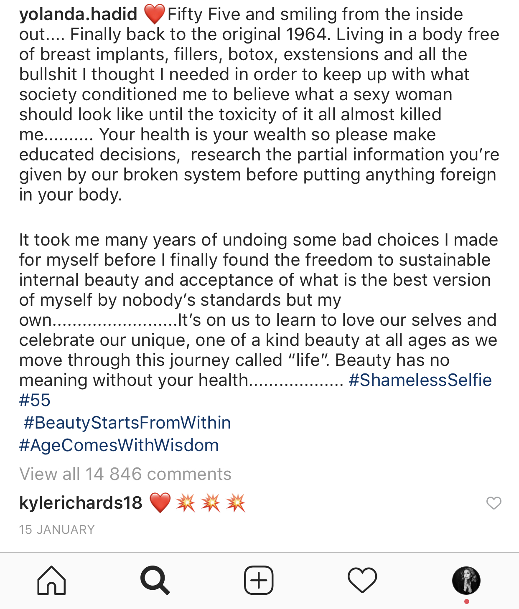This screenshot has width=519, height=609.
Task: Tap the red heart emoji in the caption
Action: 154,15
